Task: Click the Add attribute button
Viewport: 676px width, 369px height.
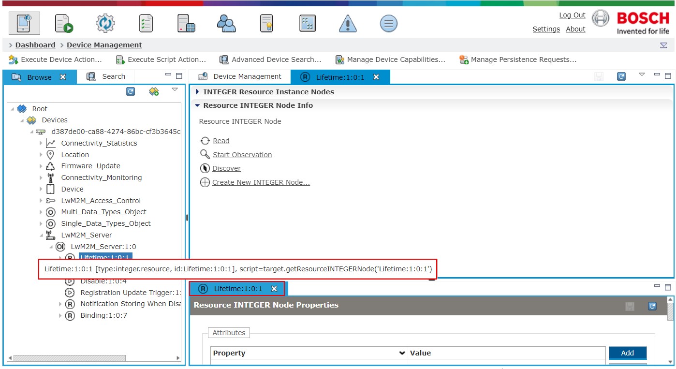Action: [628, 353]
